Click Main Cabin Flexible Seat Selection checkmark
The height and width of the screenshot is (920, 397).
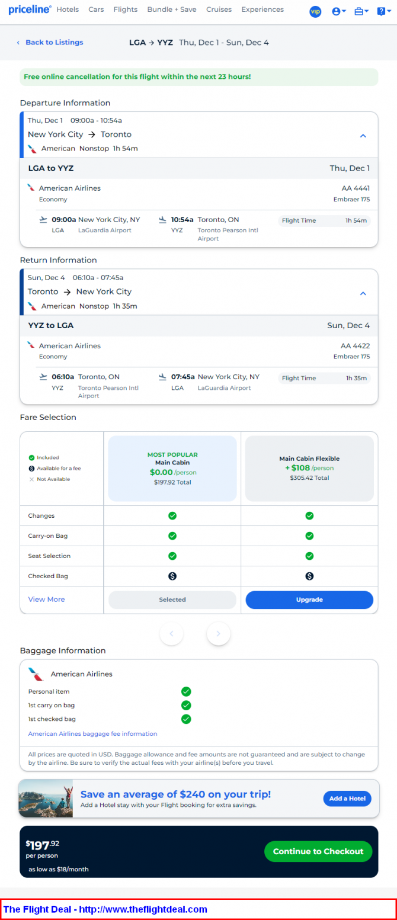(309, 556)
